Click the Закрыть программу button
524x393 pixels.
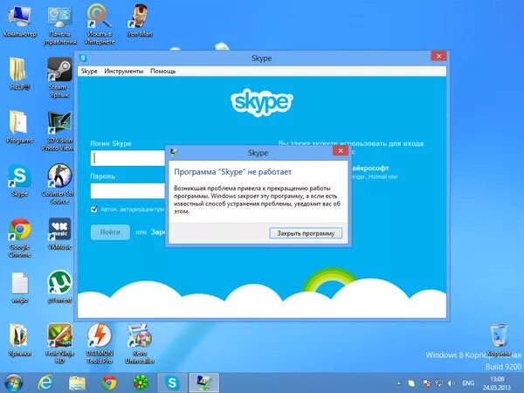306,233
